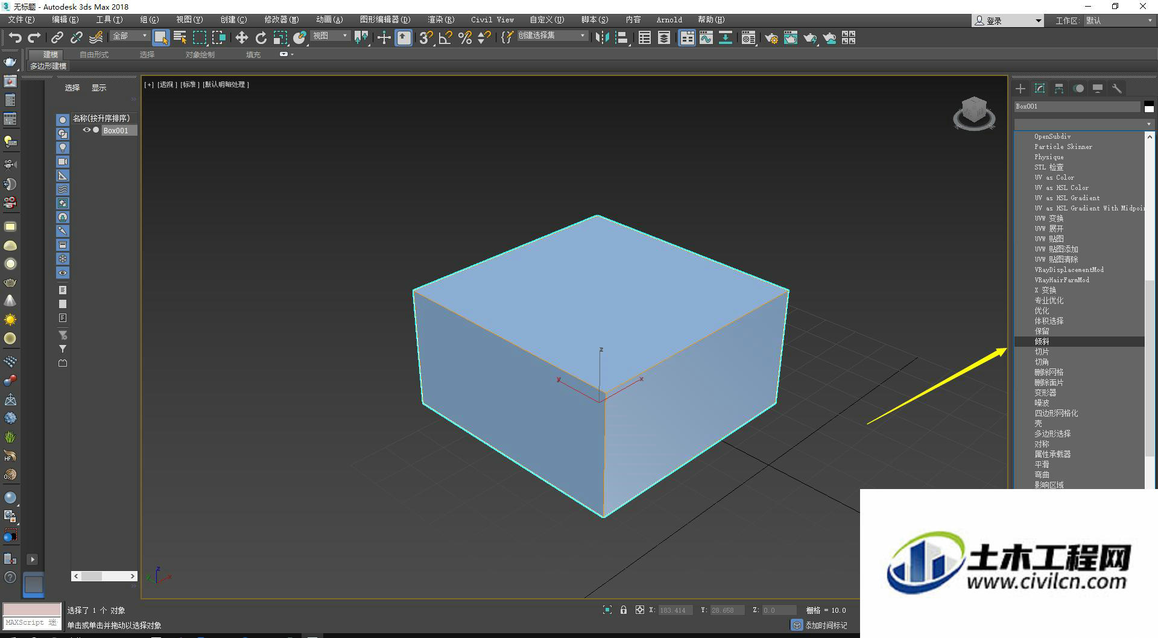Open viewport [+] general menu
This screenshot has height=638, width=1158.
click(x=149, y=84)
